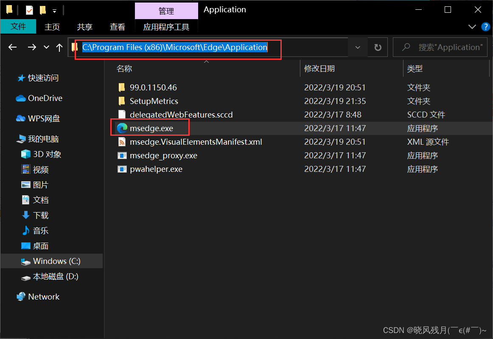Open the 桌面 folder

click(41, 246)
